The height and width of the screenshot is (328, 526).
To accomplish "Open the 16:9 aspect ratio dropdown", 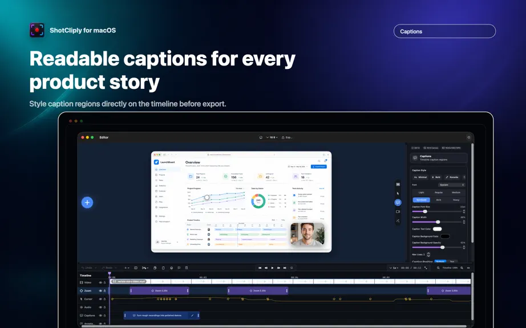I will [x=272, y=138].
